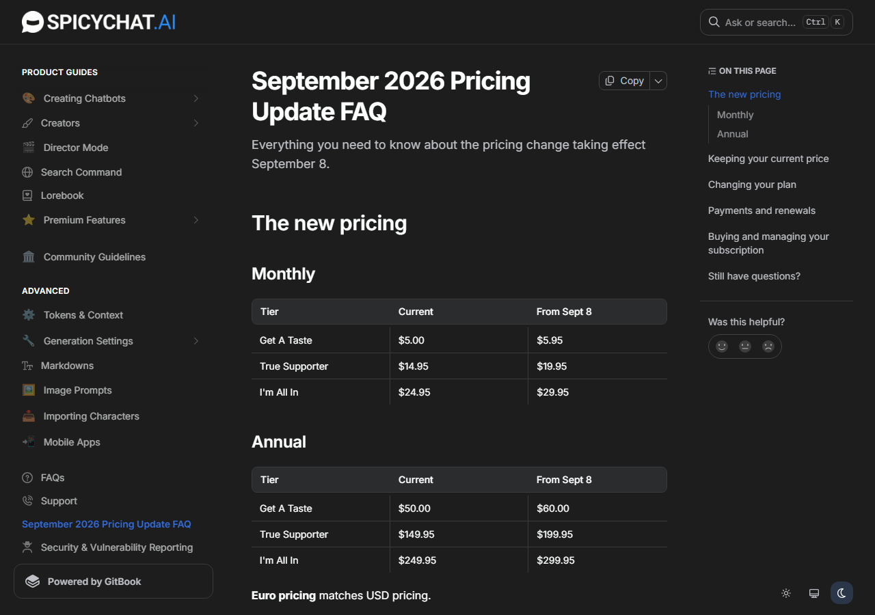
Task: Open the September 2026 Pricing Update FAQ page
Action: (107, 524)
